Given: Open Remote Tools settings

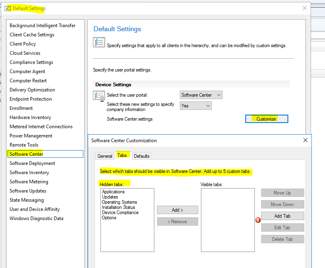Looking at the screenshot, I should [x=24, y=145].
